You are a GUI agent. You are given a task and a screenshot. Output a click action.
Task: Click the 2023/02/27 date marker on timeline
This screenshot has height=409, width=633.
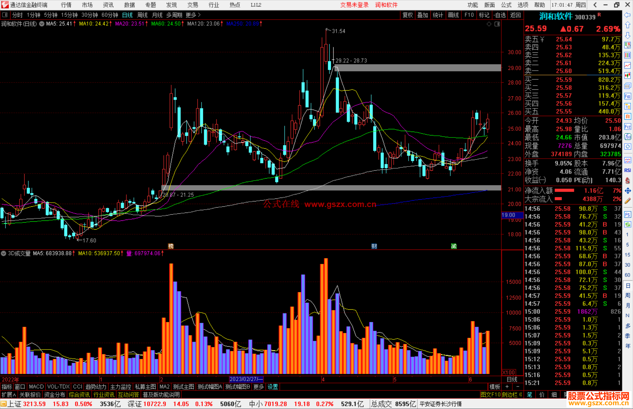(246, 379)
